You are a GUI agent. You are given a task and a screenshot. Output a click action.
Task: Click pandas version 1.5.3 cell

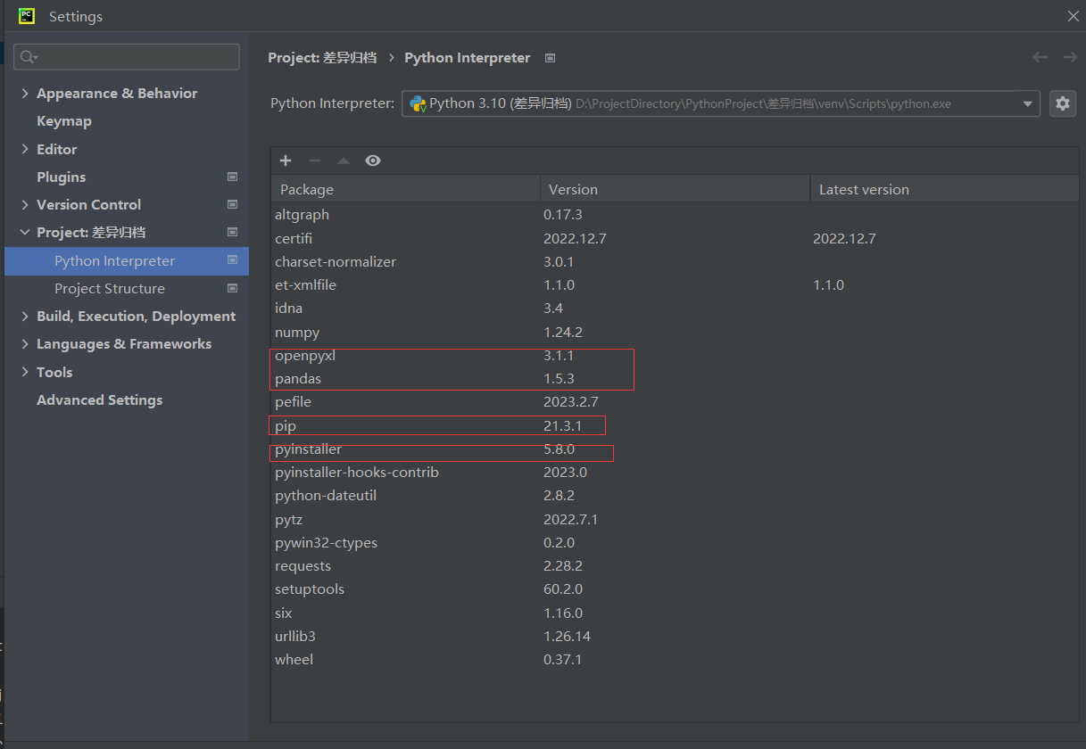[559, 378]
